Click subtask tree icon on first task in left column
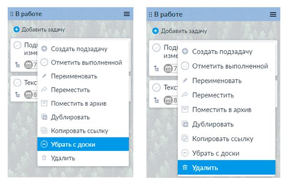Screen dimensions: 288x186 click(17, 65)
